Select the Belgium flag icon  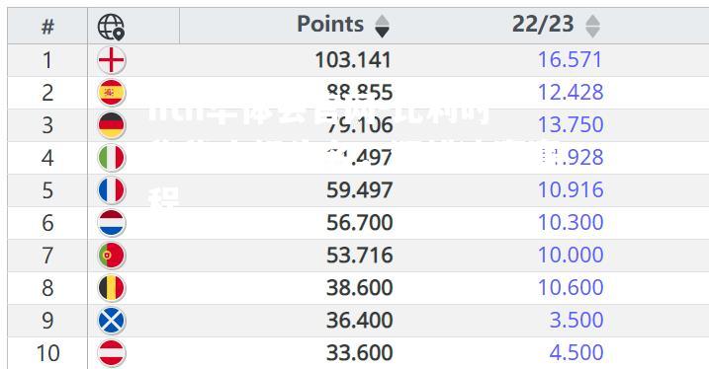pyautogui.click(x=111, y=288)
